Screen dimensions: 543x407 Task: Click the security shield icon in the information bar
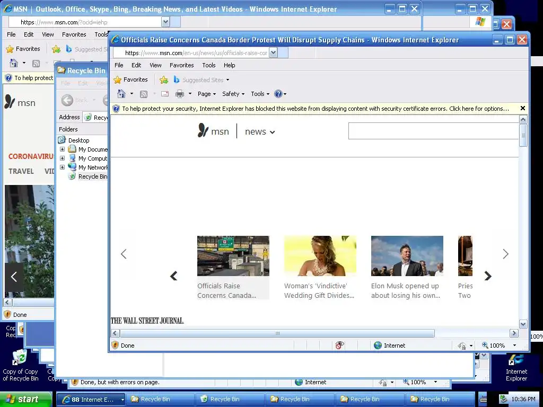pyautogui.click(x=116, y=109)
